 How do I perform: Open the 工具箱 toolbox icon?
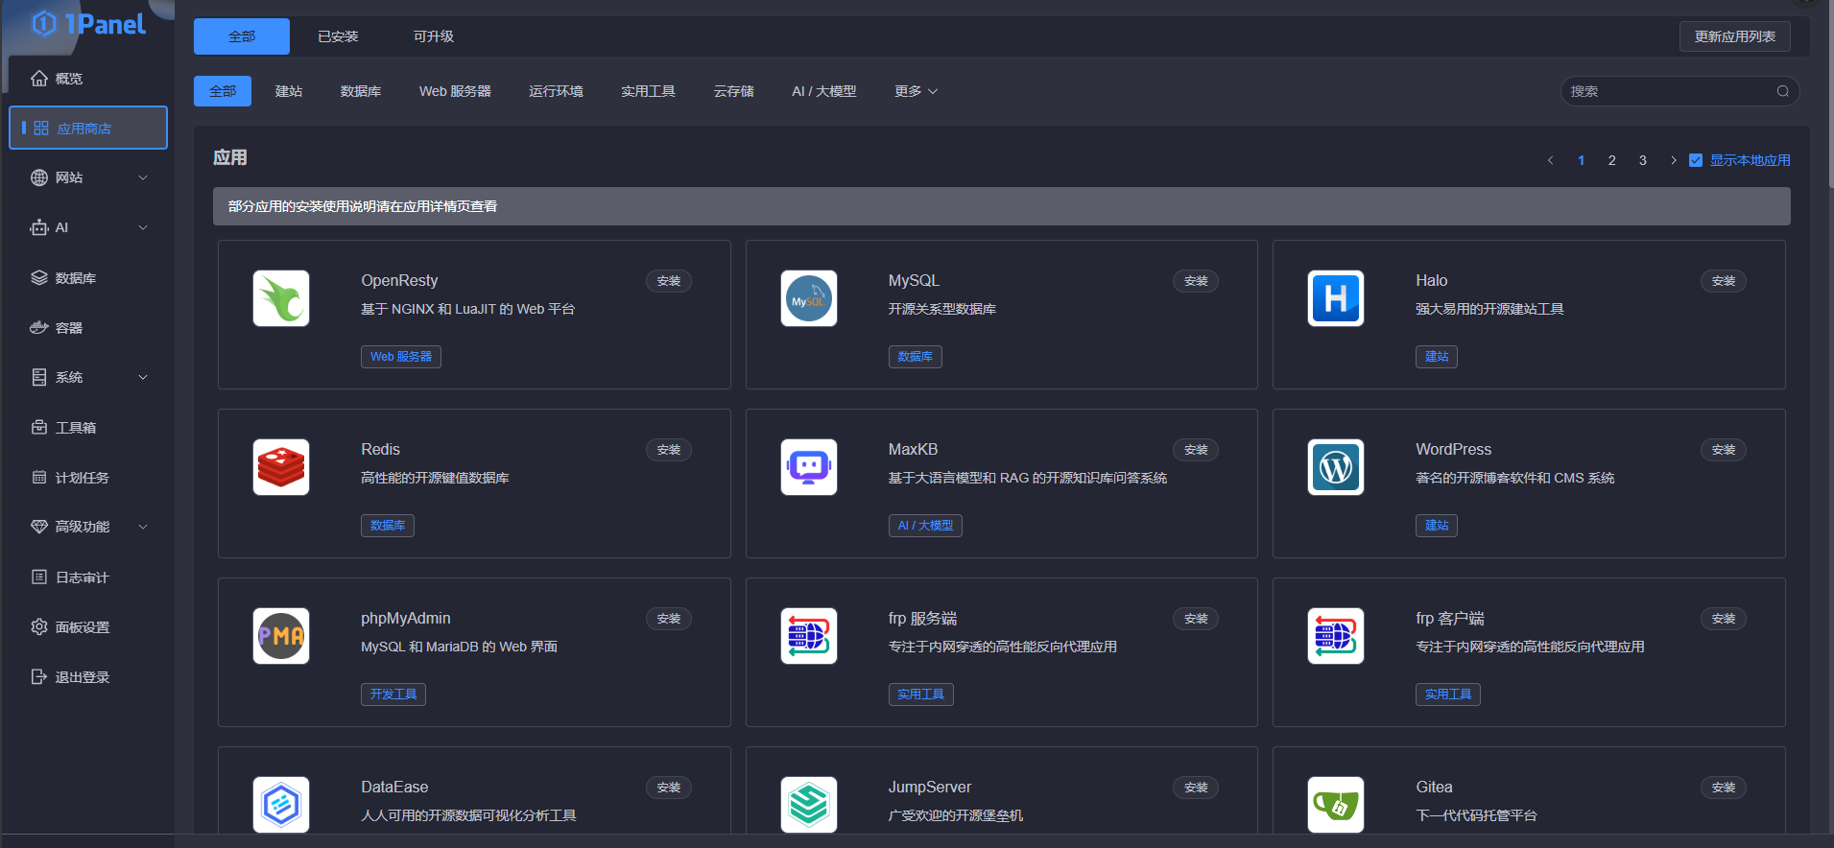click(39, 428)
